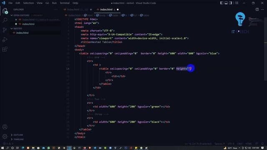Viewport: 267px width, 150px height.
Task: Click the html breadcrumb item
Action: click(x=88, y=15)
